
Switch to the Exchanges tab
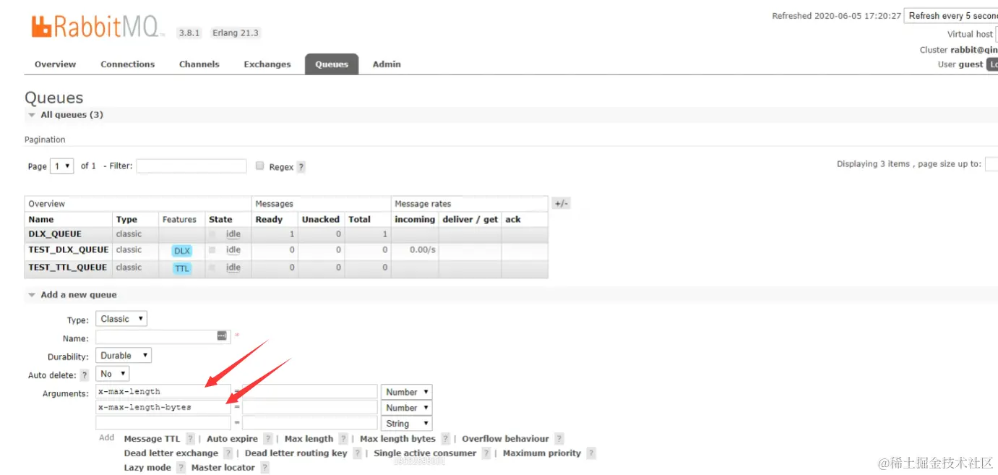[267, 64]
